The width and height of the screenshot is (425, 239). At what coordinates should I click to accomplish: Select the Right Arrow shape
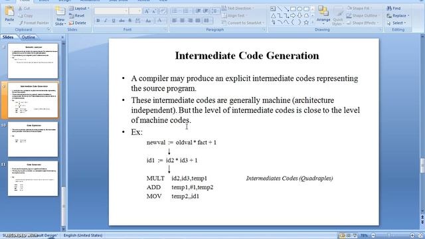coord(293,16)
